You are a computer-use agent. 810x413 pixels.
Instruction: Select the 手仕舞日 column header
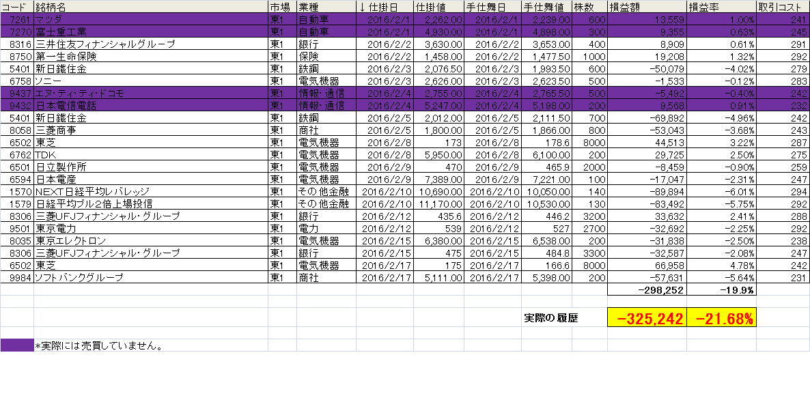[493, 7]
